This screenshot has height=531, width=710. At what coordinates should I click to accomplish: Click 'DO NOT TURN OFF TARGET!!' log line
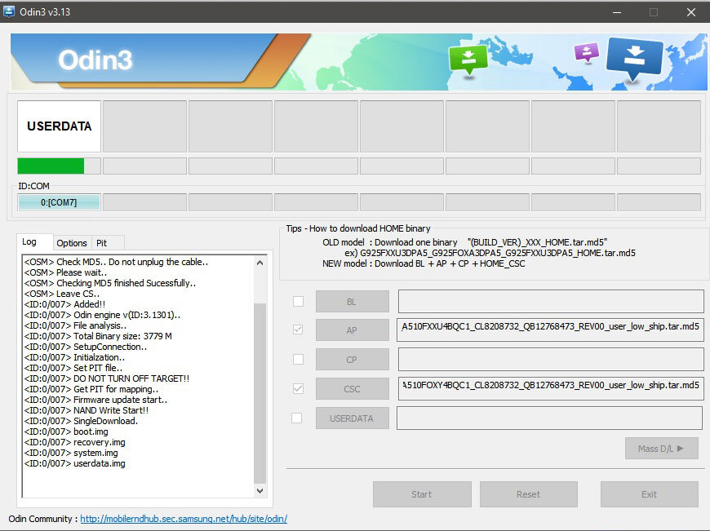coord(107,378)
